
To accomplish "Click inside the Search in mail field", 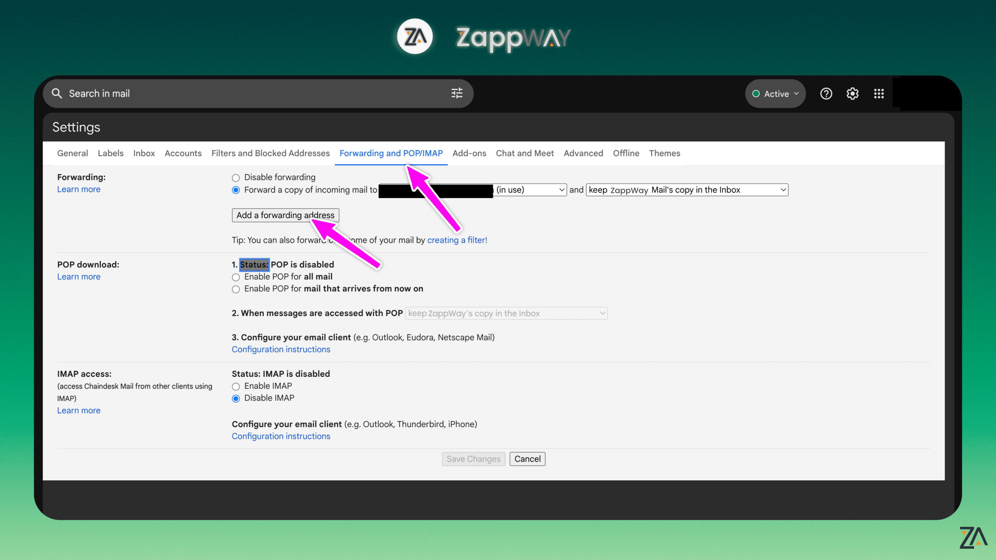I will [x=172, y=94].
